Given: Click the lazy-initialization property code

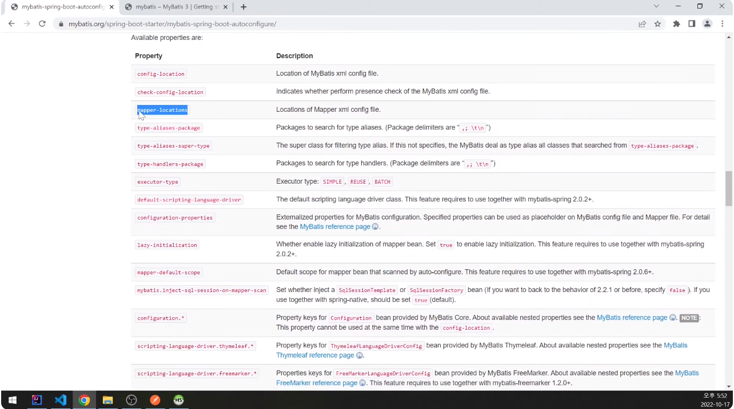Looking at the screenshot, I should tap(167, 245).
